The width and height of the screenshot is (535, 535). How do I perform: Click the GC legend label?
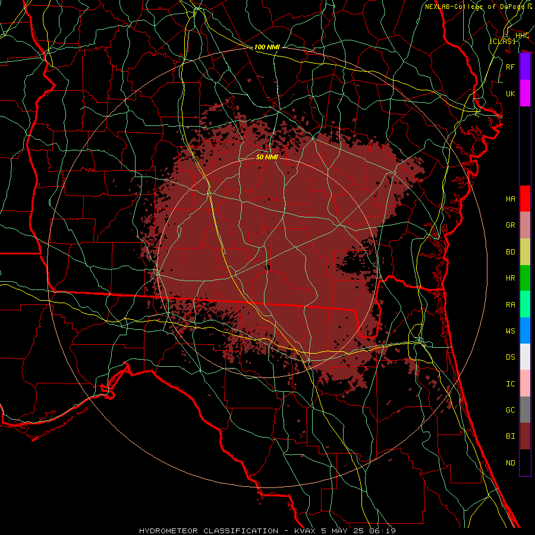pyautogui.click(x=511, y=410)
